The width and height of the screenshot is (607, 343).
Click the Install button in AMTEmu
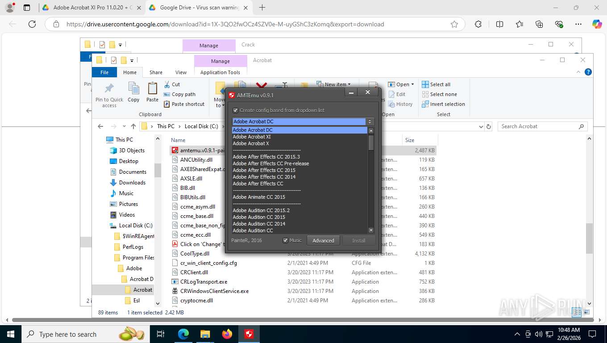click(x=358, y=240)
